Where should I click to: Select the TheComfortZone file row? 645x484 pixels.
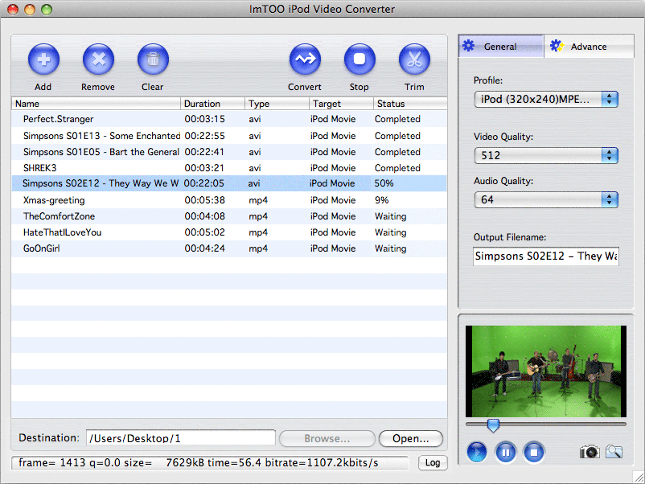pos(229,216)
